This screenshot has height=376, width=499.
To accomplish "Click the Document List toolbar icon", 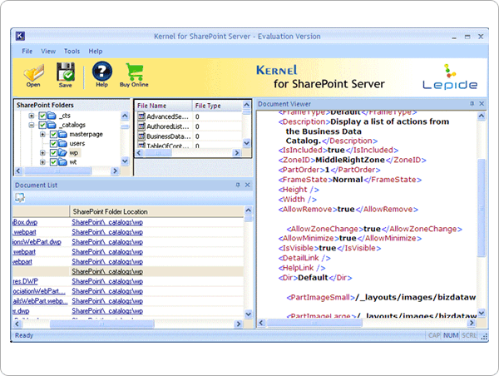I will [20, 198].
